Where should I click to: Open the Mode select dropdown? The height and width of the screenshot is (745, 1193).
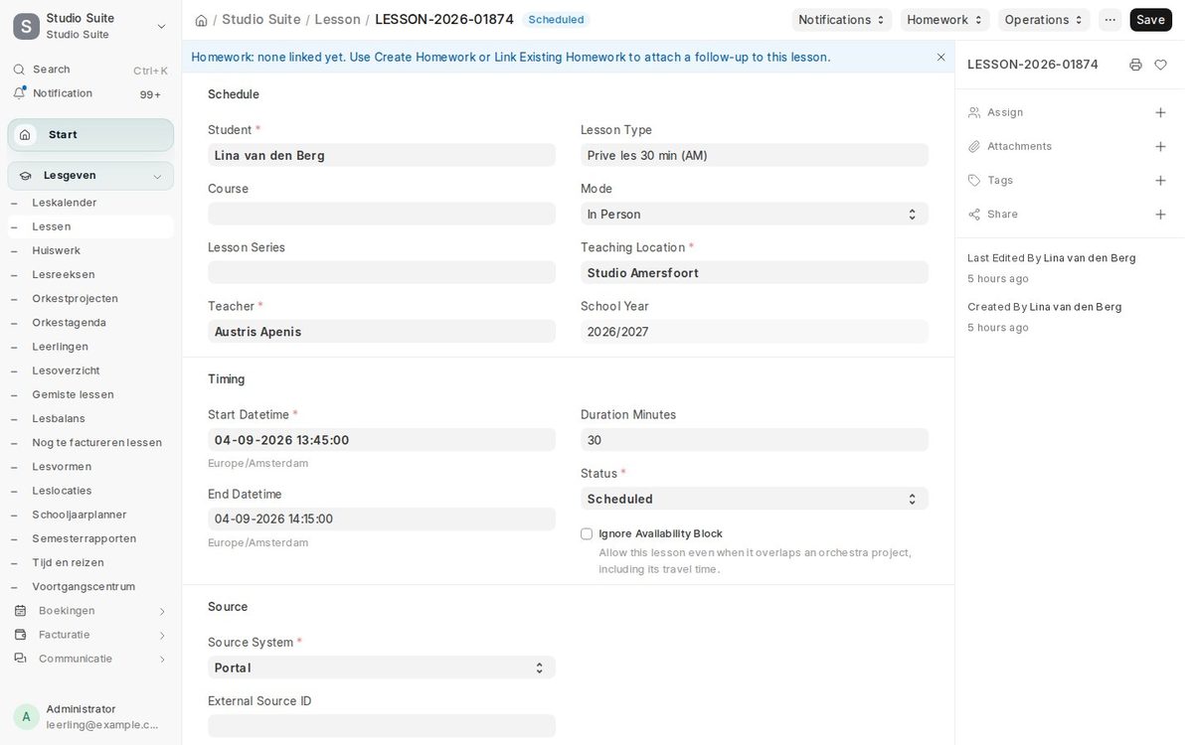tap(755, 215)
